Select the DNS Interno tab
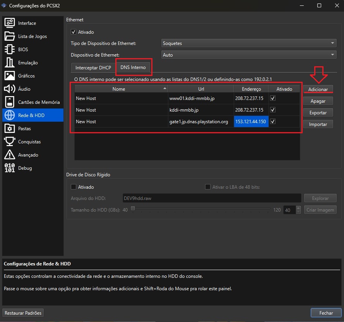The height and width of the screenshot is (322, 344). (x=133, y=67)
